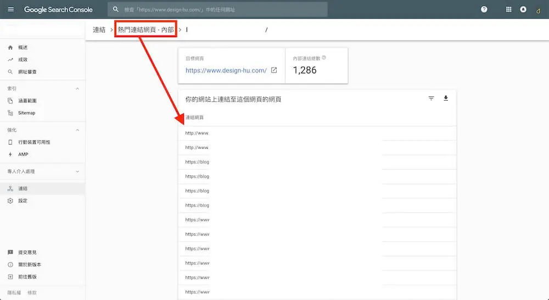Click the sitemap tree icon
The height and width of the screenshot is (300, 549).
10,113
